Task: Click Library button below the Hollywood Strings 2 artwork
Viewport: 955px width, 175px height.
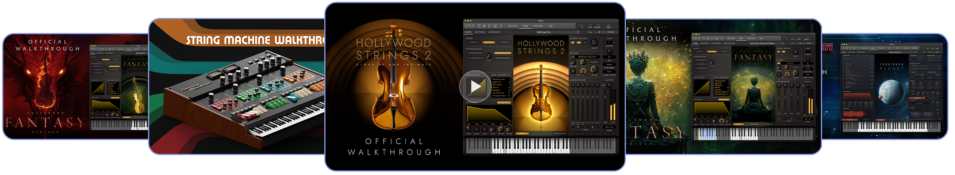Action: (x=522, y=134)
